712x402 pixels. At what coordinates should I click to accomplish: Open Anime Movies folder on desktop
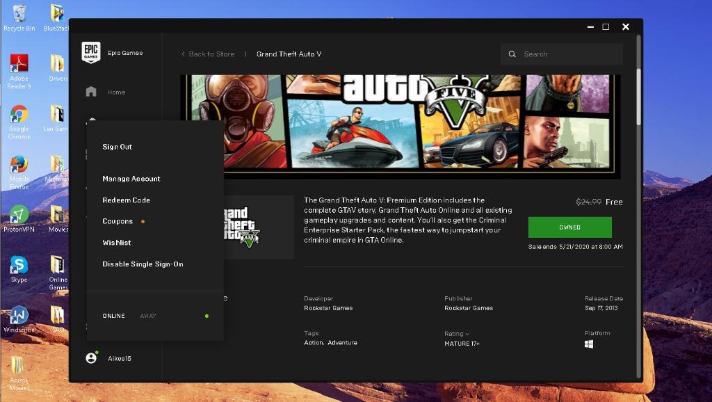point(19,374)
